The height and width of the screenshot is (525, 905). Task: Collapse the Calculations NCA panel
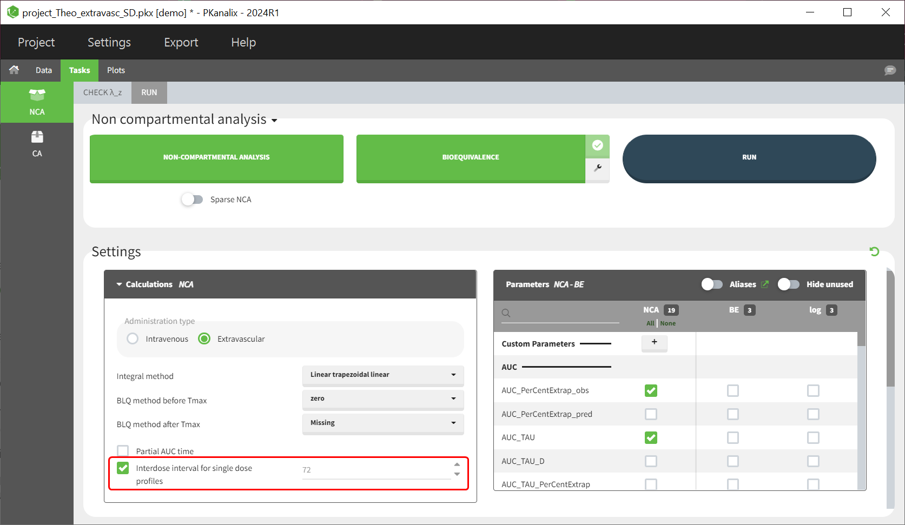pyautogui.click(x=120, y=284)
